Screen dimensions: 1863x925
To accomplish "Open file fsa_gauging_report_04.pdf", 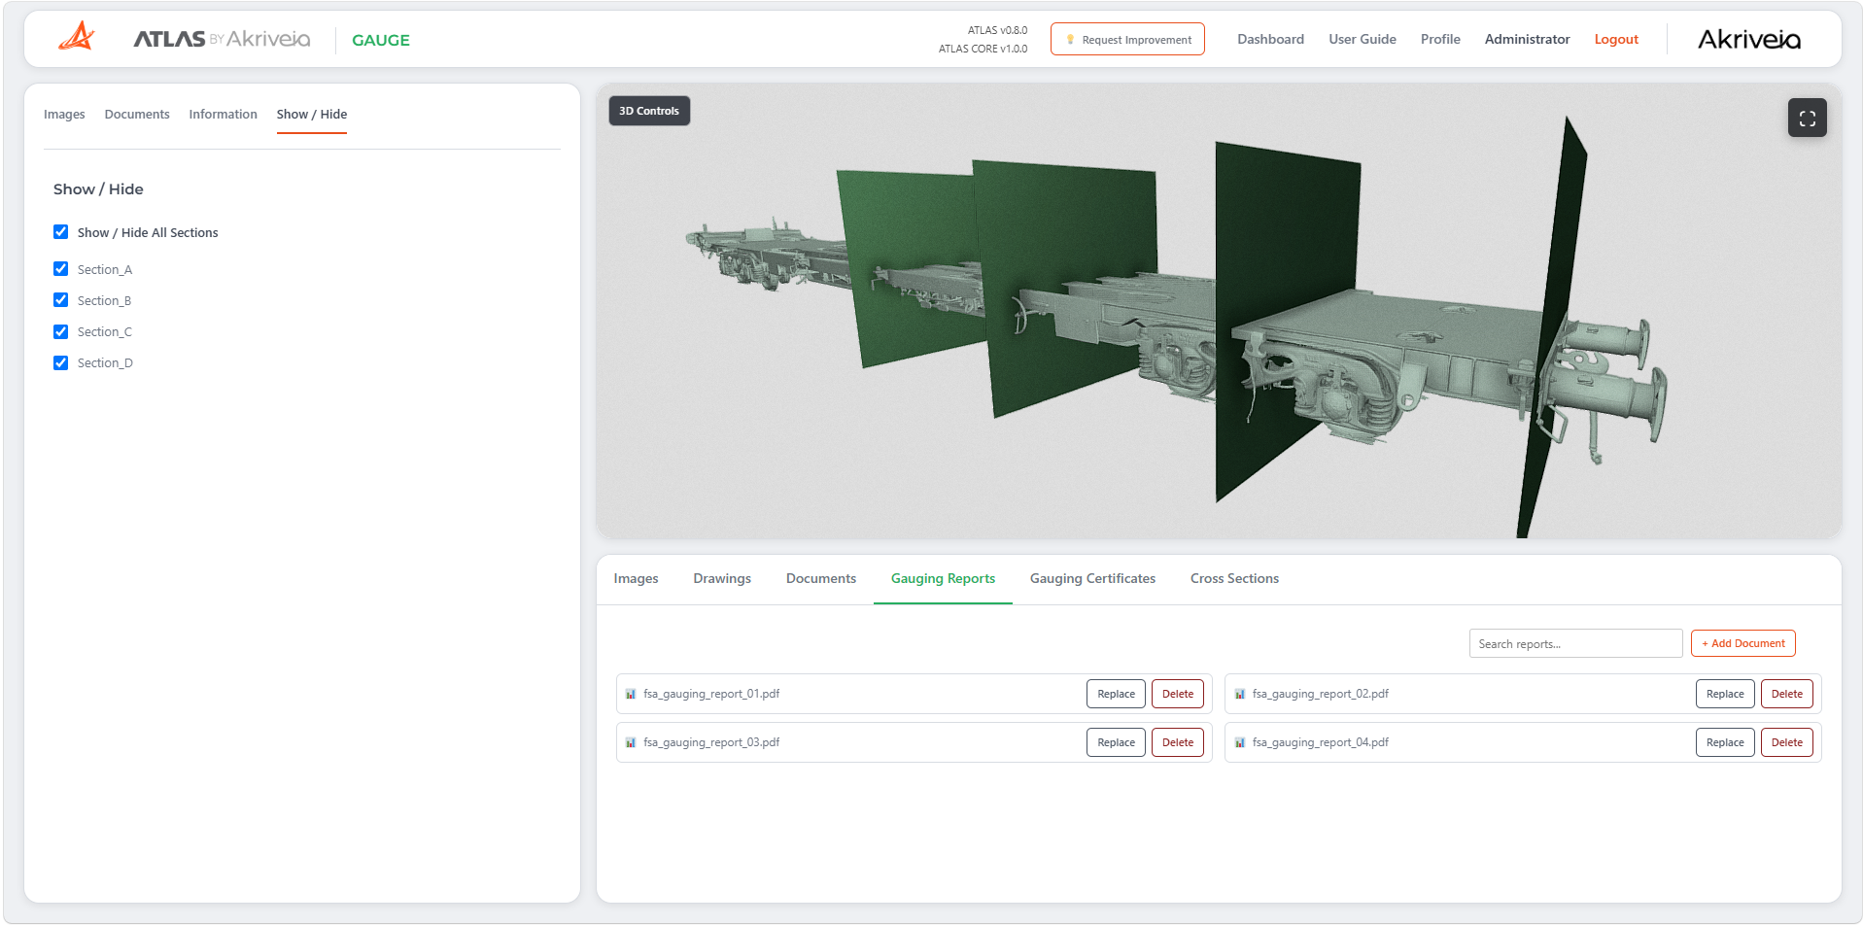I will [1320, 742].
